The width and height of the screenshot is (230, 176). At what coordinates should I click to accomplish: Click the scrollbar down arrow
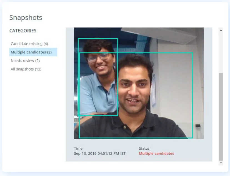pyautogui.click(x=221, y=163)
